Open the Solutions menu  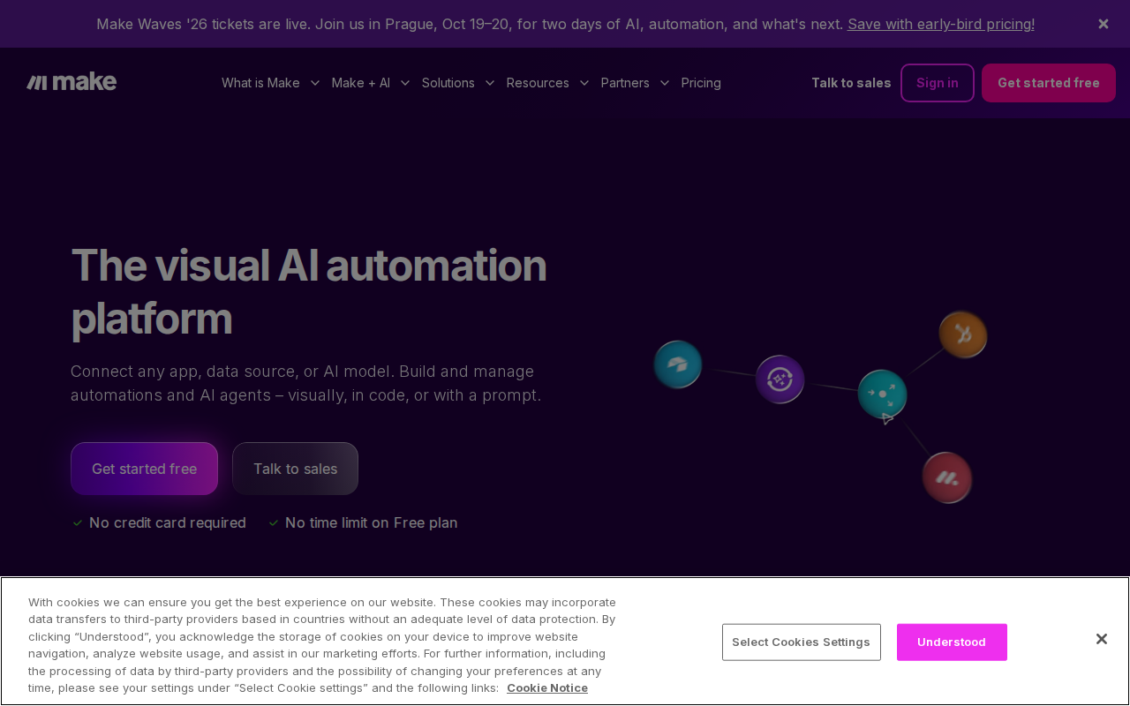click(448, 83)
